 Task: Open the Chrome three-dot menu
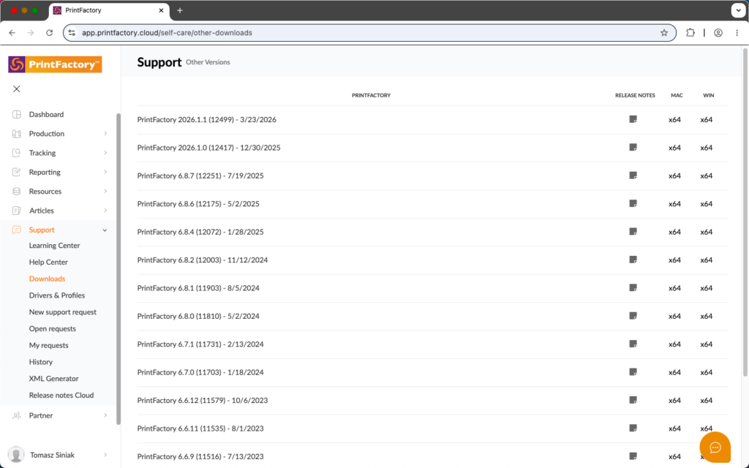(x=737, y=33)
